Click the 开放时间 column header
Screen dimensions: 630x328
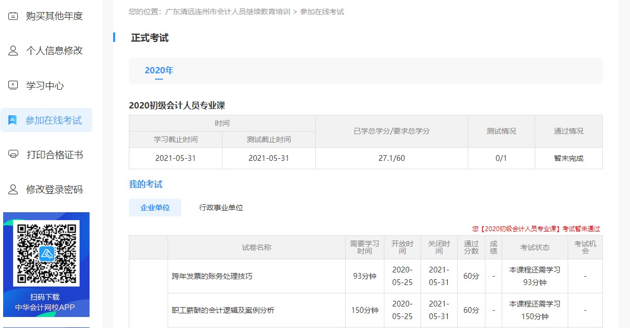tap(402, 247)
